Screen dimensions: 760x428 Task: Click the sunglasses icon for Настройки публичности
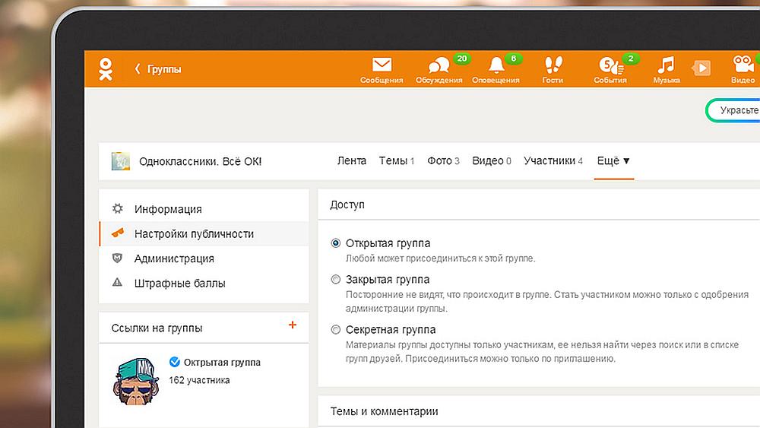[117, 233]
